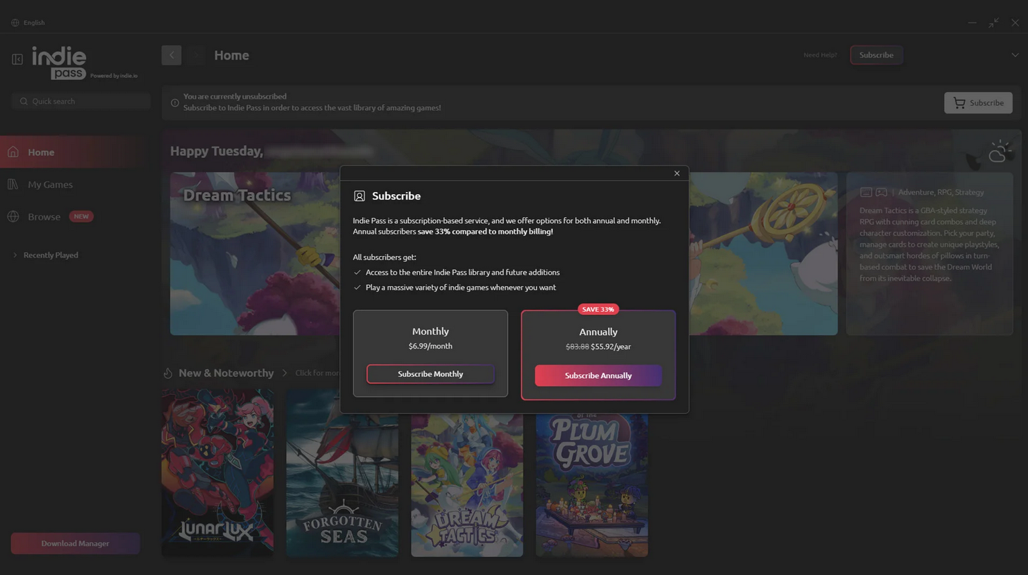
Task: Click the '$55.92/year' price text
Action: (611, 347)
